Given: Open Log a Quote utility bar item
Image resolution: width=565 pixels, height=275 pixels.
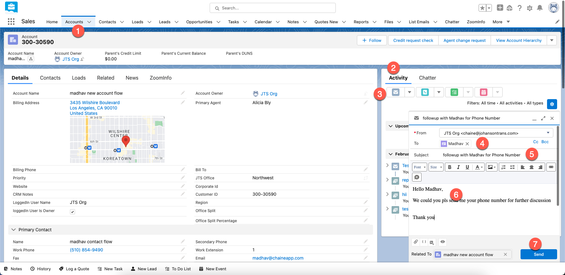Looking at the screenshot, I should [74, 269].
